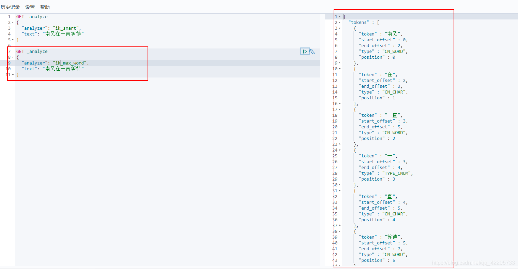This screenshot has height=269, width=518.
Task: Click the "position" : 1 output line
Action: point(377,98)
